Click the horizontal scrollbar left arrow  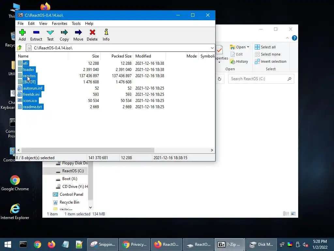[19, 150]
